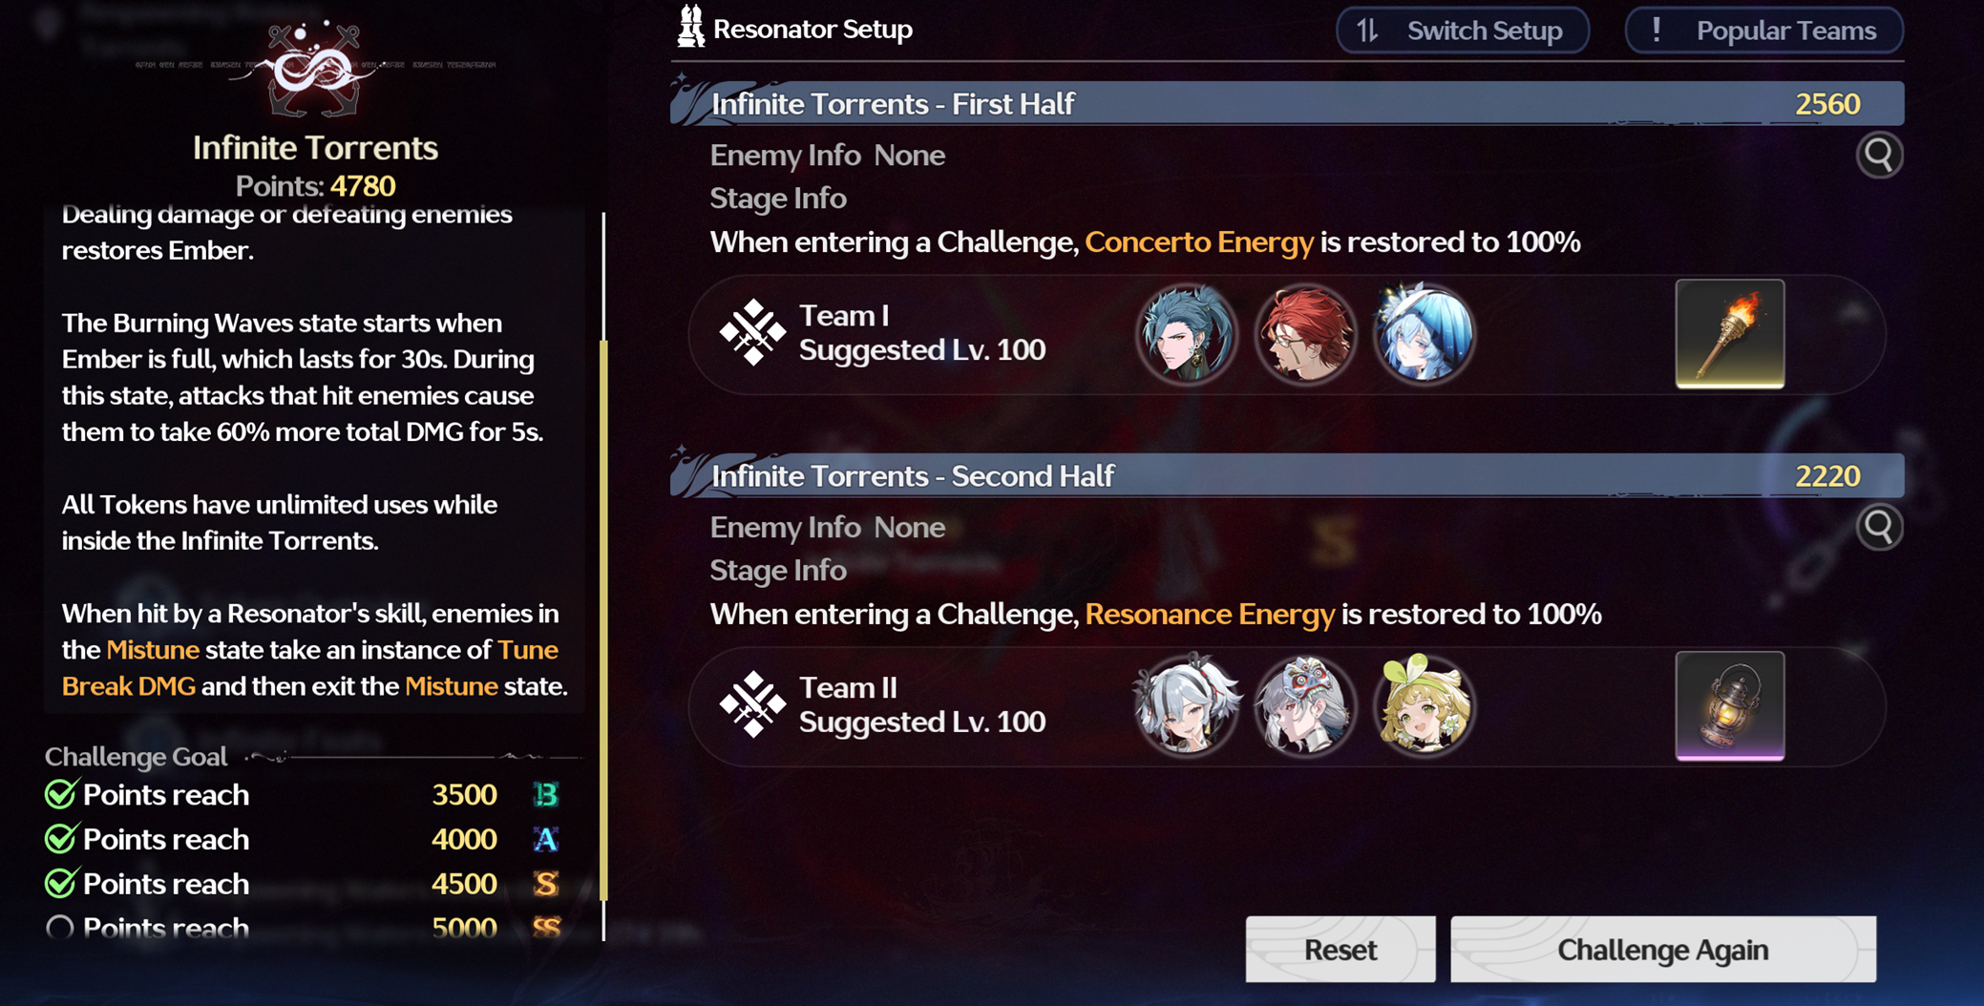Select the white-haired resonator with red ribbon in Team II
1984x1006 pixels.
tap(1187, 706)
